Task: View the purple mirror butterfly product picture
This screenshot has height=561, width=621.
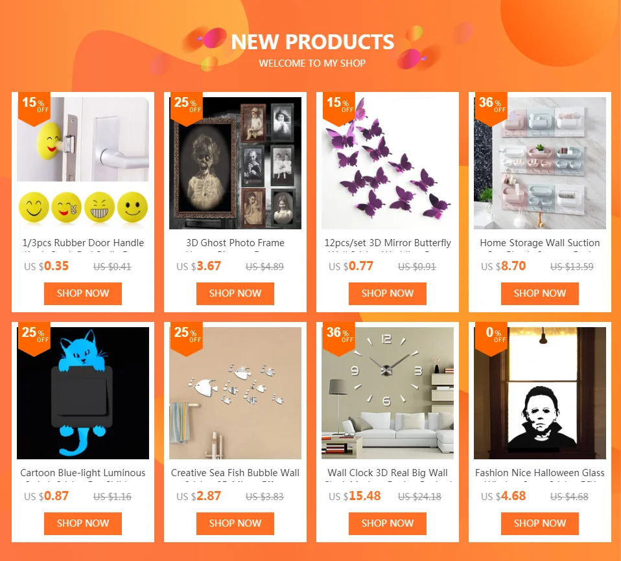Action: tap(388, 163)
